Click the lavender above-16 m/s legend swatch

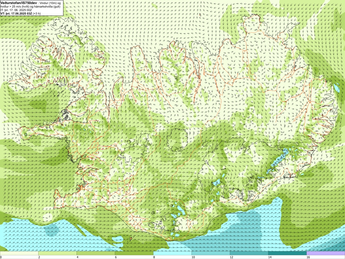(326, 253)
